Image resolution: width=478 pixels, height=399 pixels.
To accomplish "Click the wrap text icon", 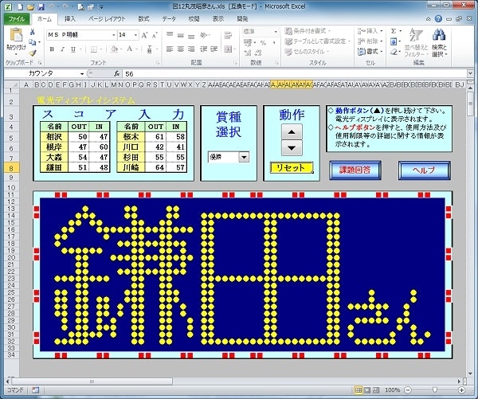I will [228, 35].
